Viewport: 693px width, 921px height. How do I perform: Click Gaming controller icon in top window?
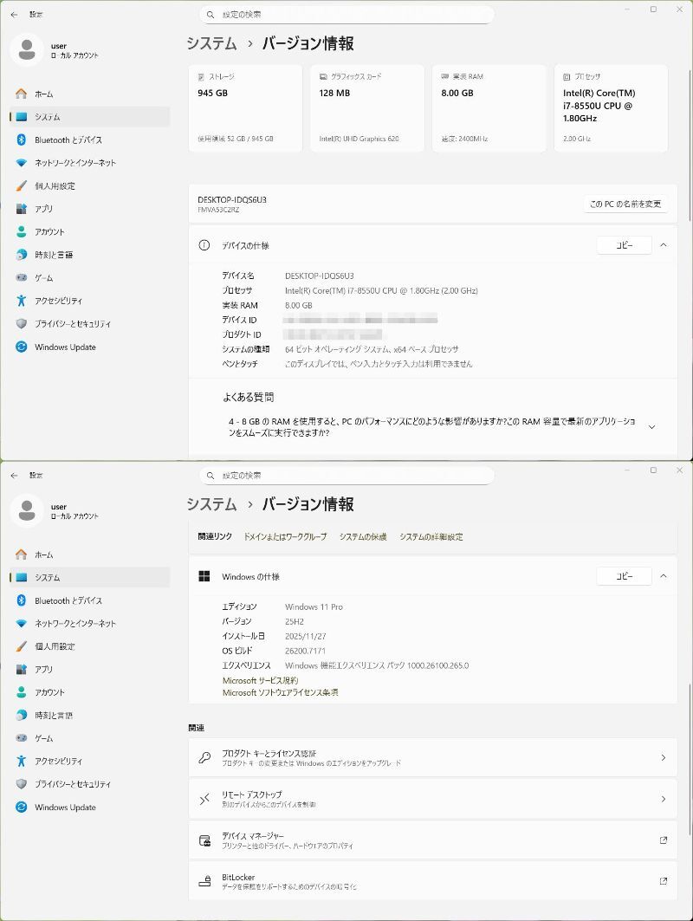[21, 277]
